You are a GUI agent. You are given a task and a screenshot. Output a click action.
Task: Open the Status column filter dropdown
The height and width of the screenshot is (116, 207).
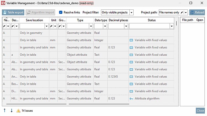pos(172,26)
